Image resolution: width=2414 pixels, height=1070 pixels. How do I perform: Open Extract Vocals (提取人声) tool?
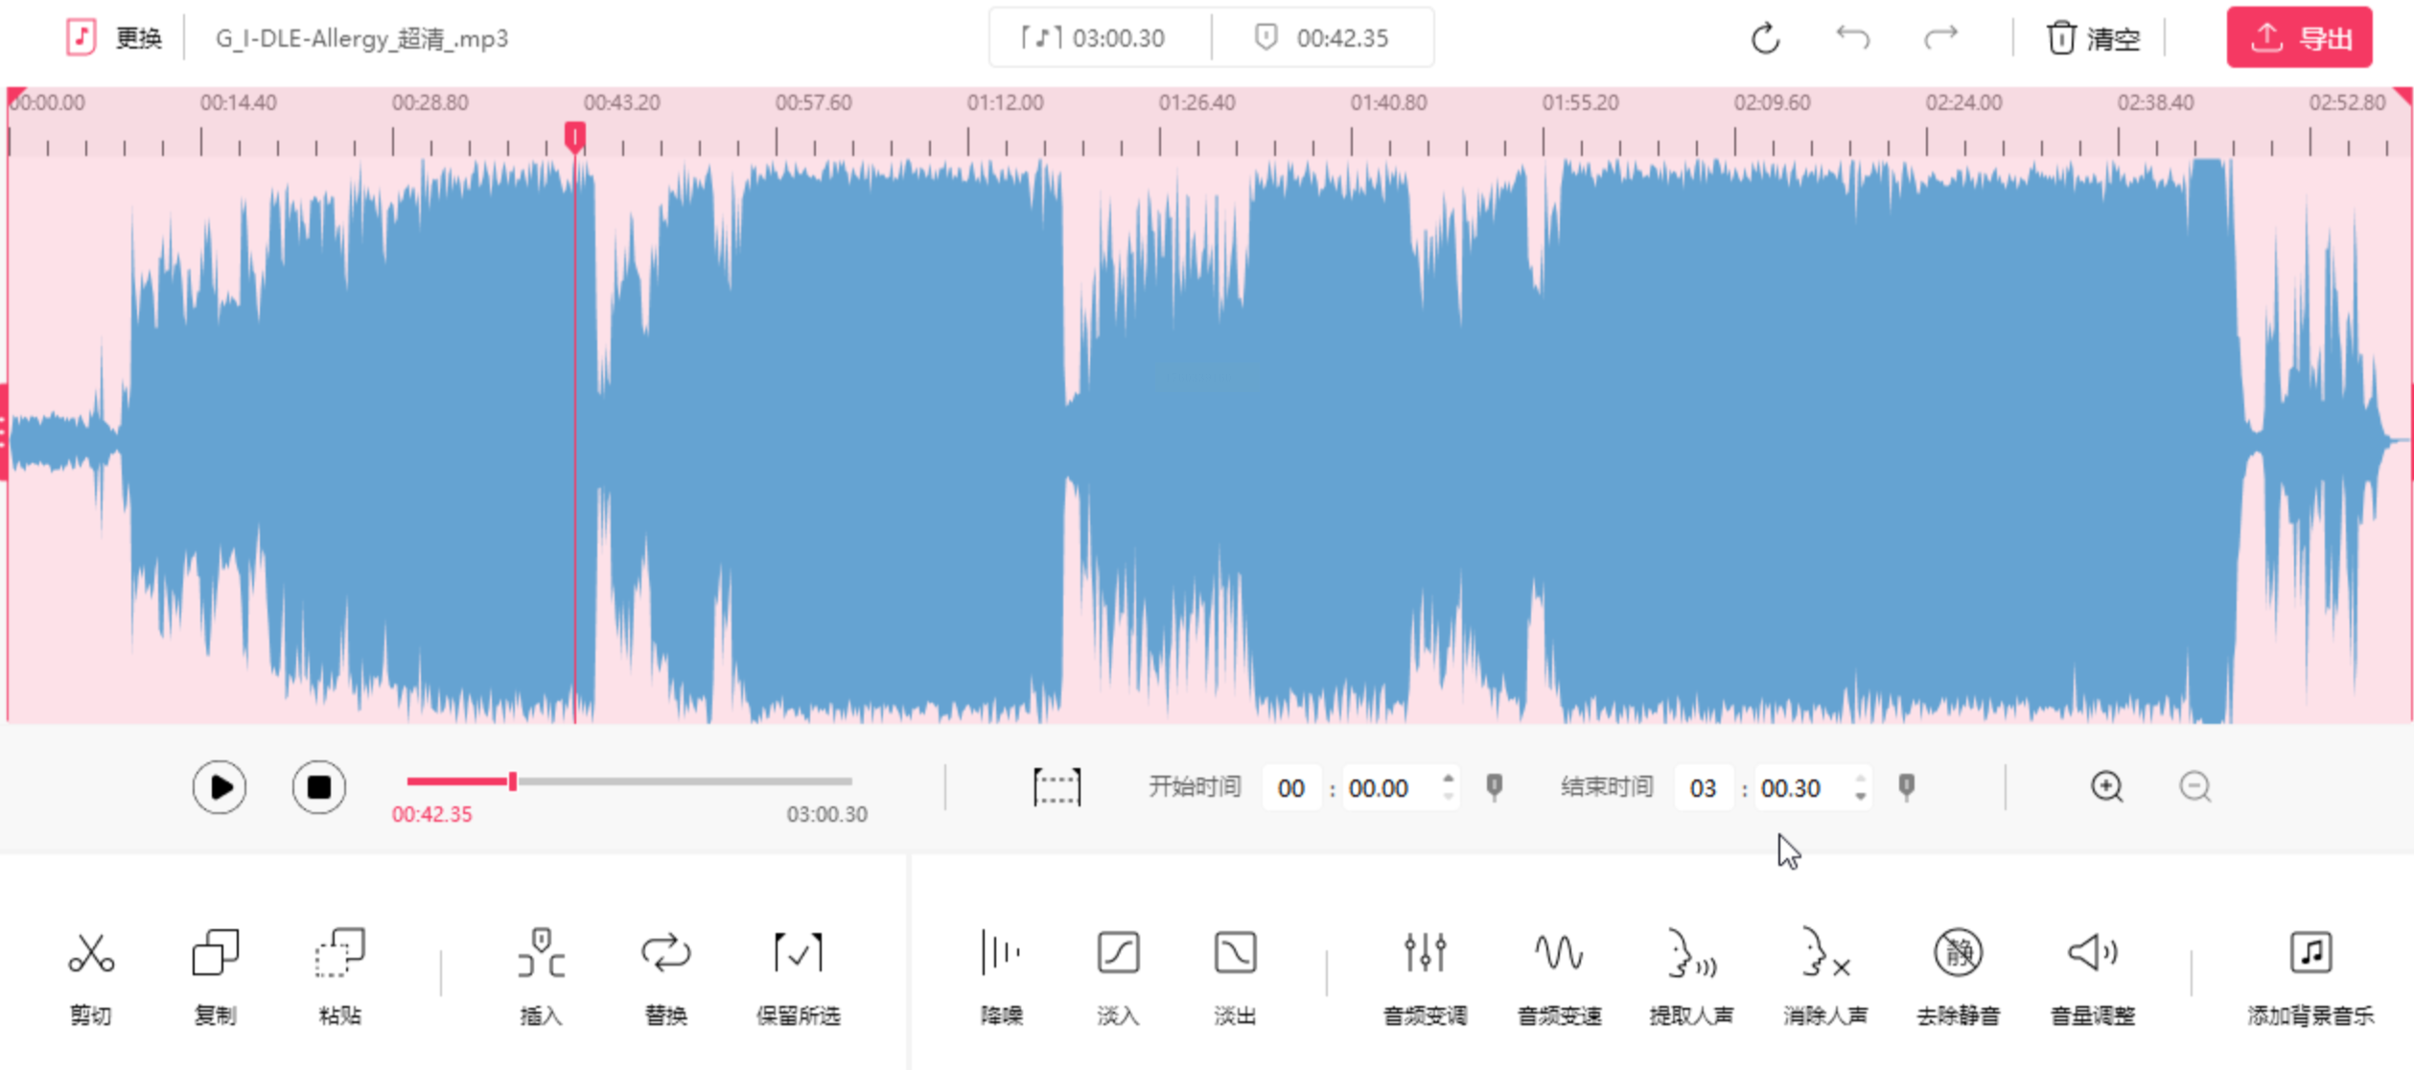[1691, 954]
